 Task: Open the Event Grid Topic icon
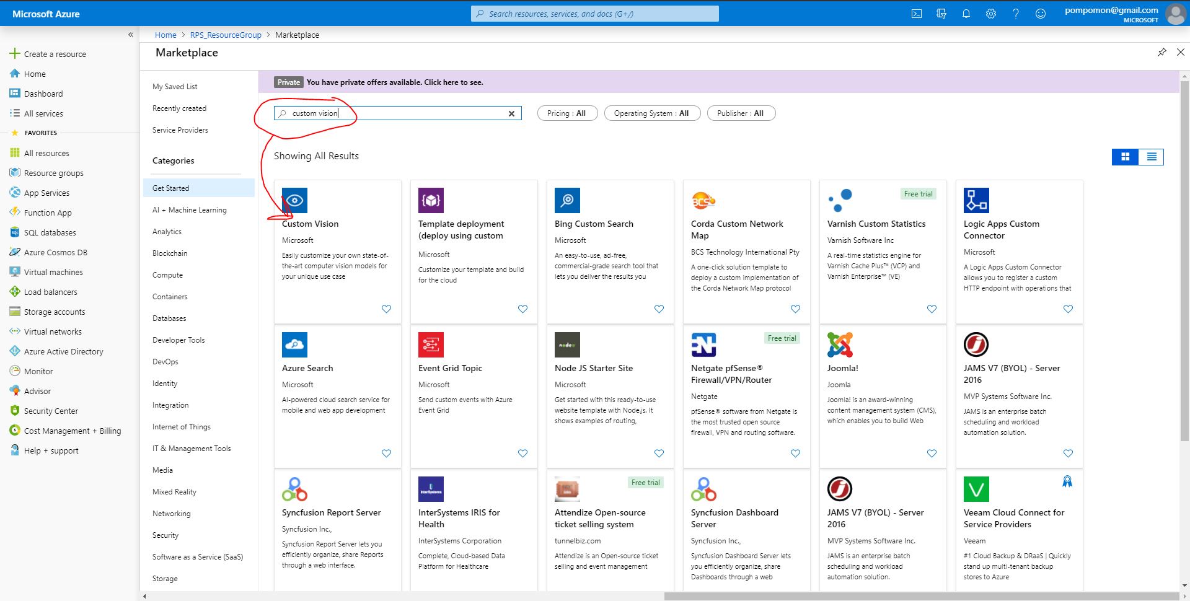click(431, 344)
